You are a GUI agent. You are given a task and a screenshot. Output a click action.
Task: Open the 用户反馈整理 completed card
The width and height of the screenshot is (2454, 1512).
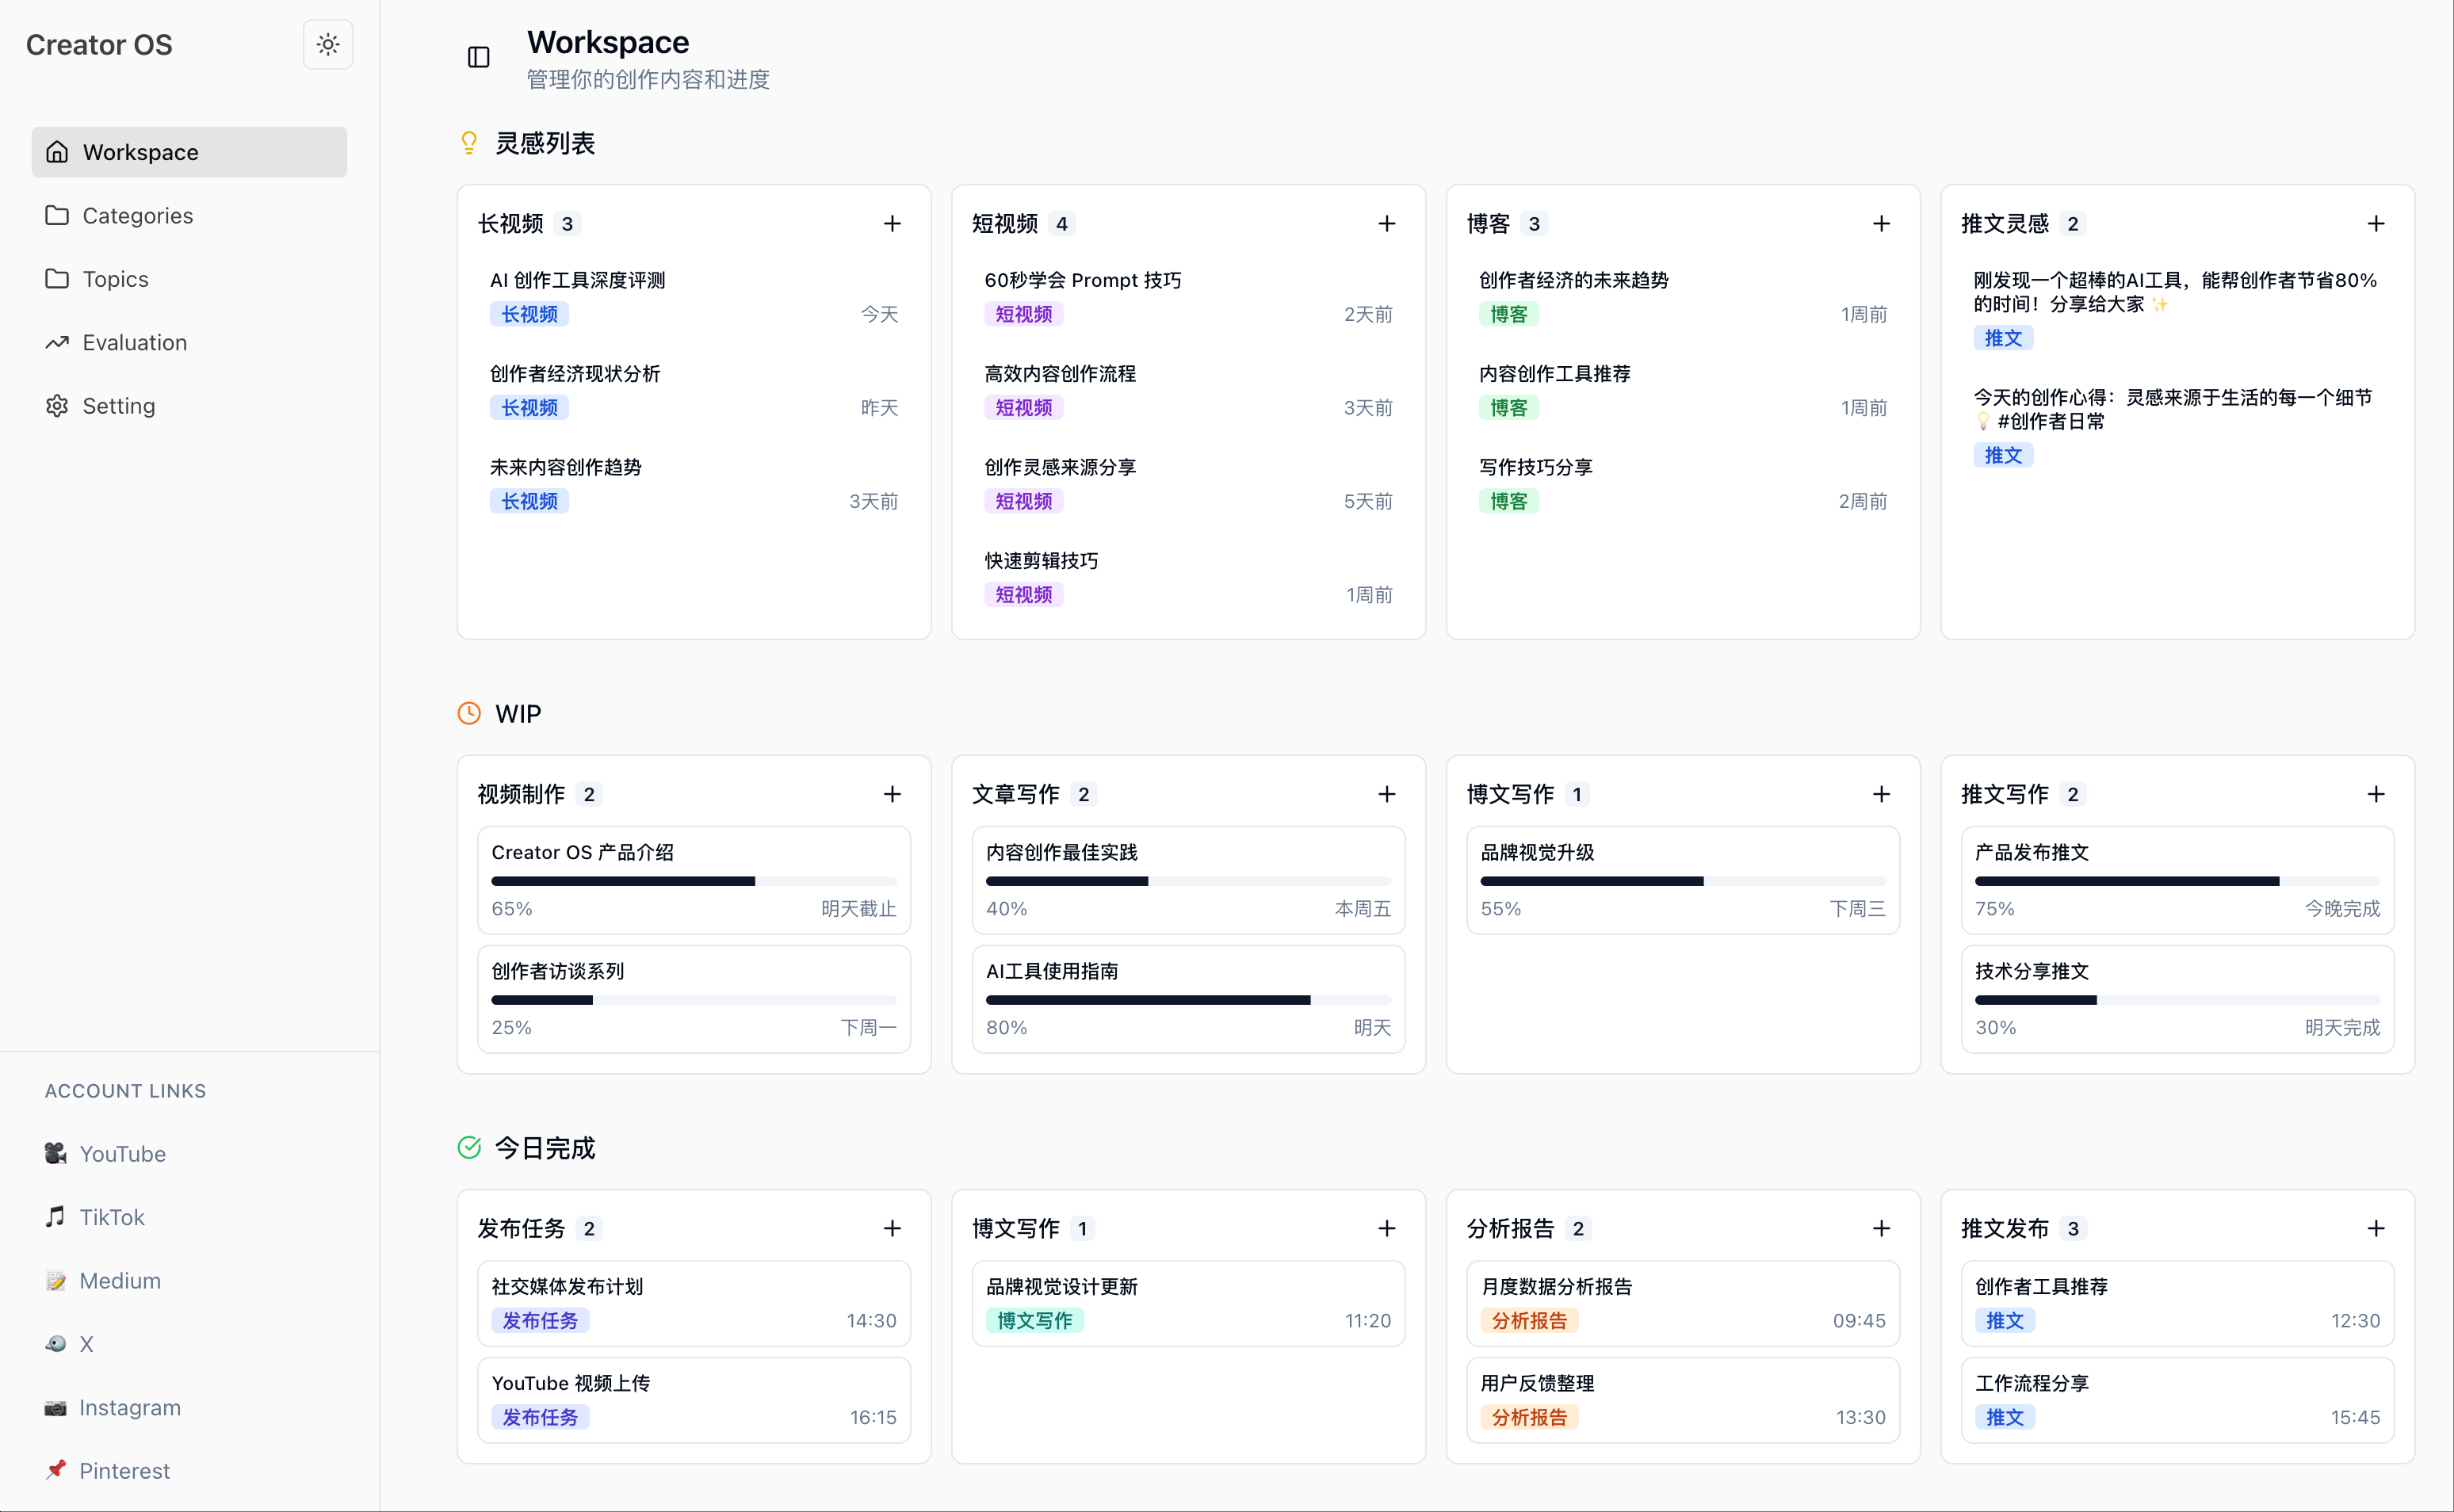(1683, 1400)
